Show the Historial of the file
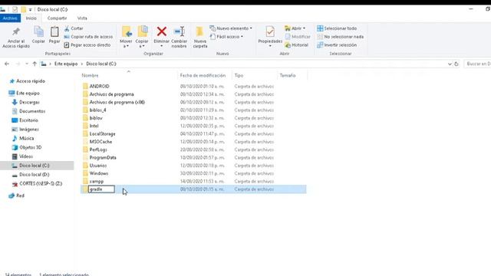Screen dimensions: 491x276 [x=297, y=45]
